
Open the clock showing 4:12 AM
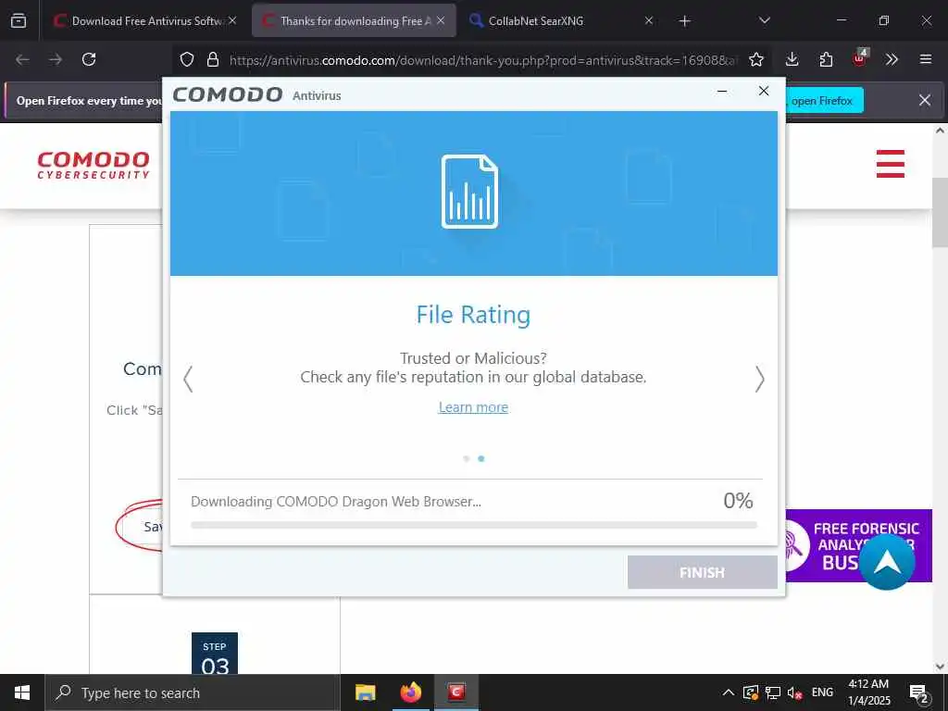[x=868, y=692]
